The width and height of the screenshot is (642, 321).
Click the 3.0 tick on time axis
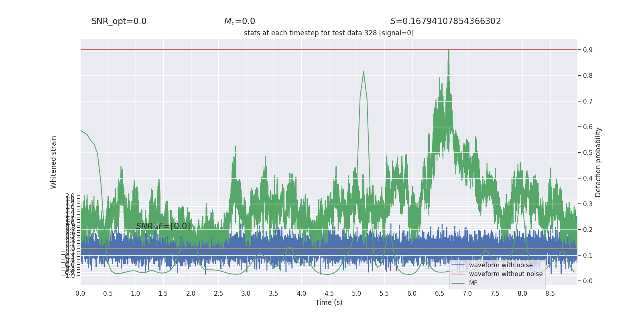[246, 293]
